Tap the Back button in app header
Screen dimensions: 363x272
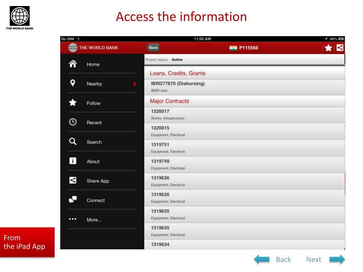tap(153, 48)
